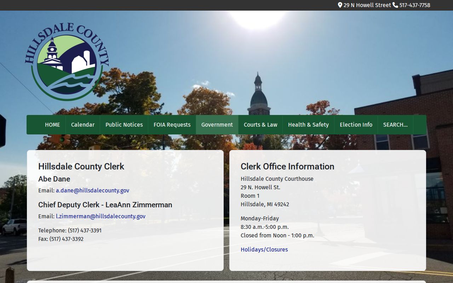Click the Hillsdale County logo

click(x=67, y=62)
